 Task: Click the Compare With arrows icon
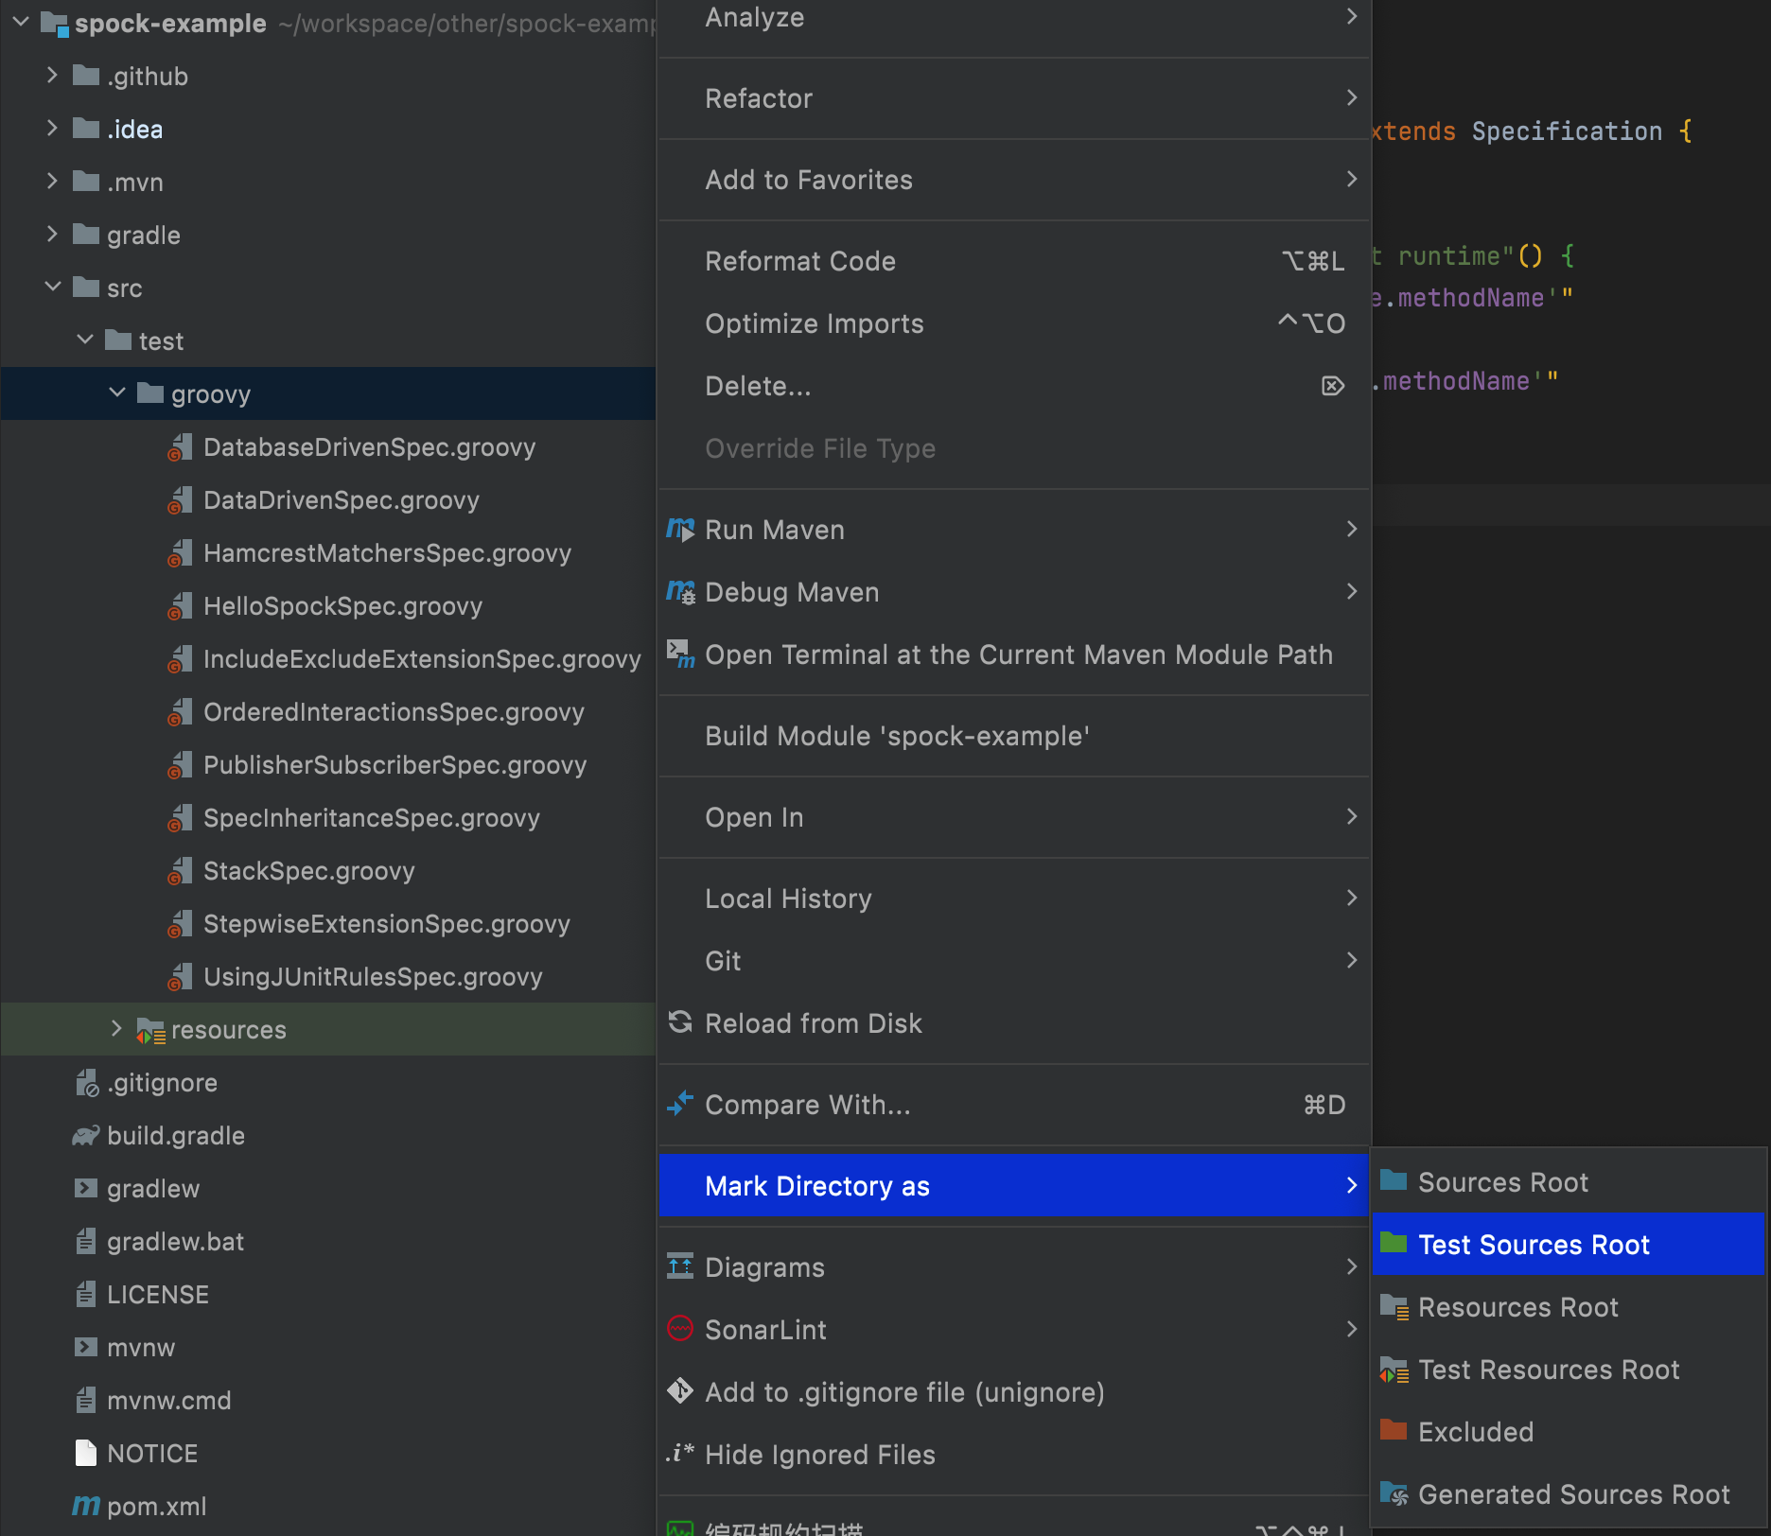[680, 1103]
